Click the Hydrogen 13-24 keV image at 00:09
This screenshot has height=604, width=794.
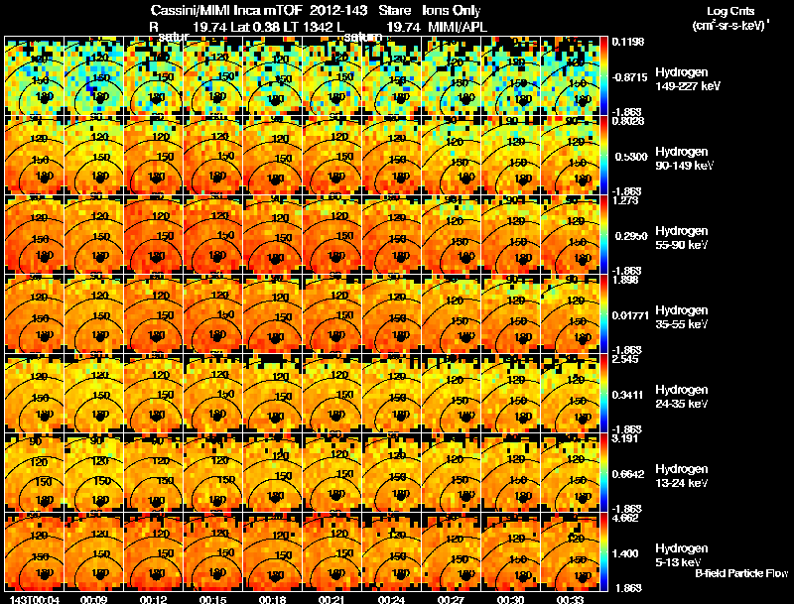[93, 472]
